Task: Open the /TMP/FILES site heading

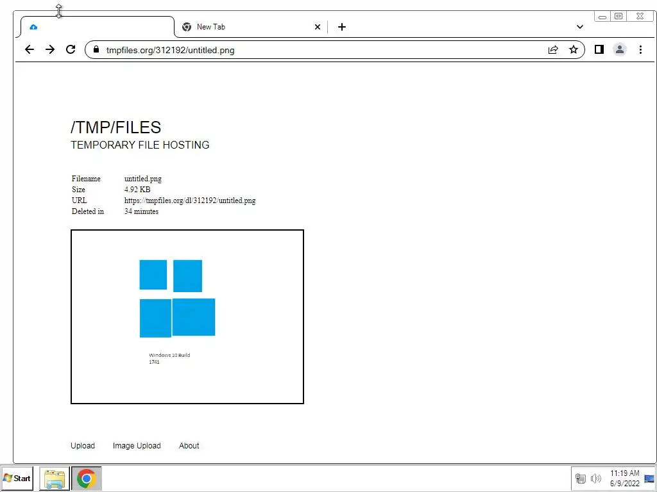Action: [x=116, y=127]
